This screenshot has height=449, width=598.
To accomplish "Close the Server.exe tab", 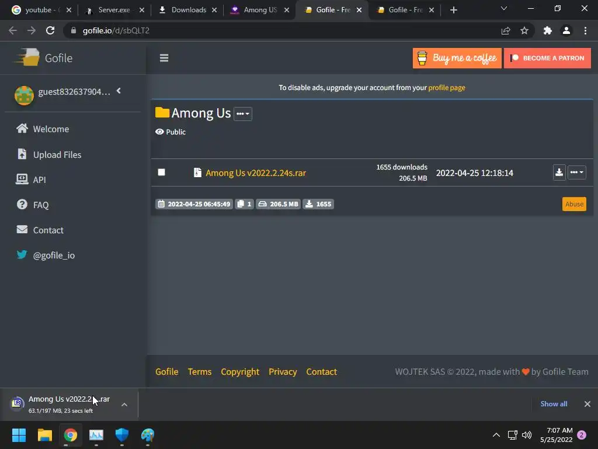I will pyautogui.click(x=142, y=11).
